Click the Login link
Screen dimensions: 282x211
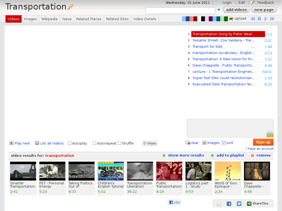point(227,3)
